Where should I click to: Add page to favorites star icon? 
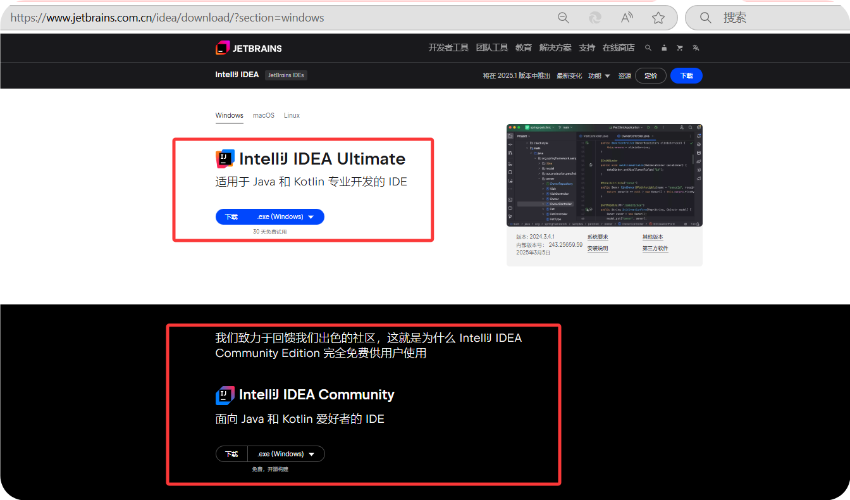[658, 18]
